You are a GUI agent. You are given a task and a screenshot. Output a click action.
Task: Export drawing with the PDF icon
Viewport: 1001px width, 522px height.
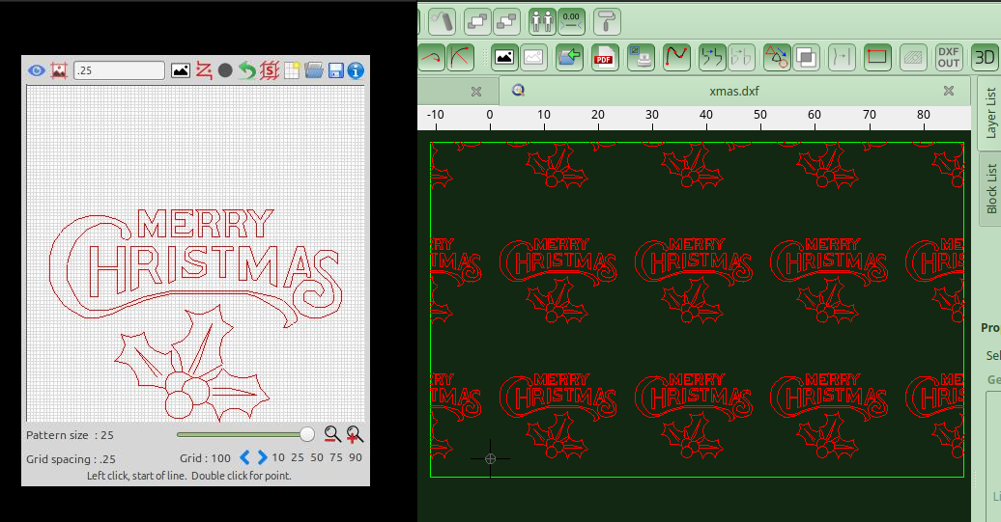pos(605,57)
